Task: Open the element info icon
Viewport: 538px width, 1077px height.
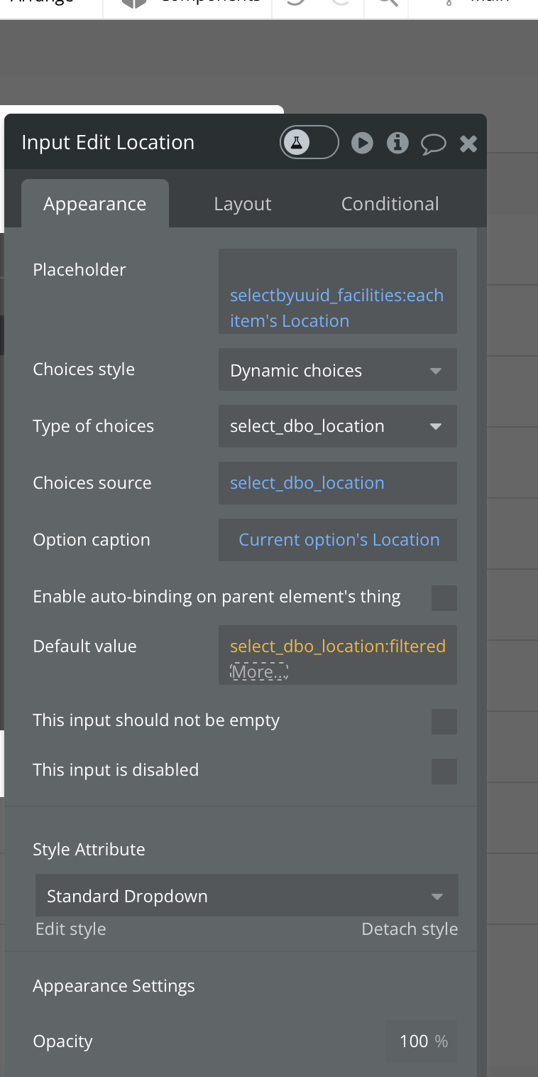Action: (397, 143)
